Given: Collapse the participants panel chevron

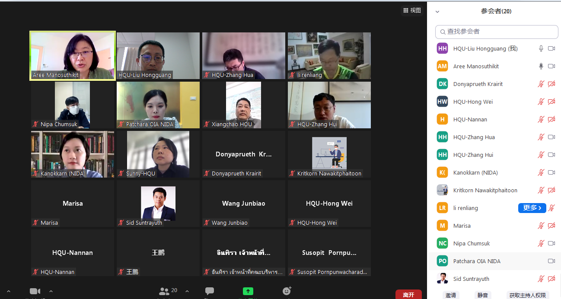Looking at the screenshot, I should tap(437, 12).
